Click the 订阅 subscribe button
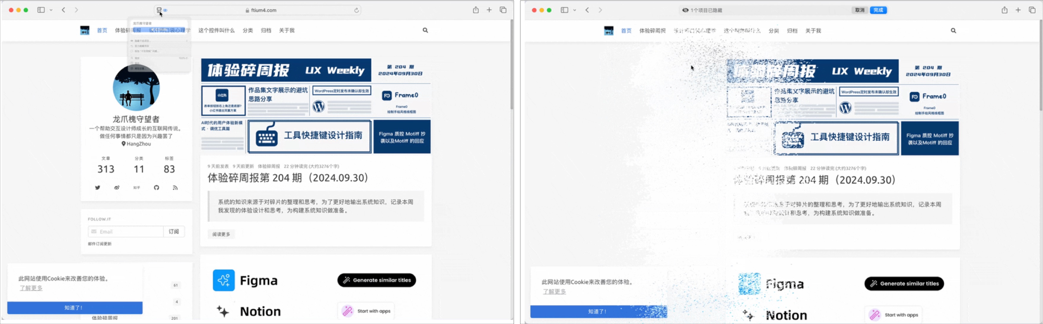This screenshot has height=324, width=1043. tap(174, 232)
